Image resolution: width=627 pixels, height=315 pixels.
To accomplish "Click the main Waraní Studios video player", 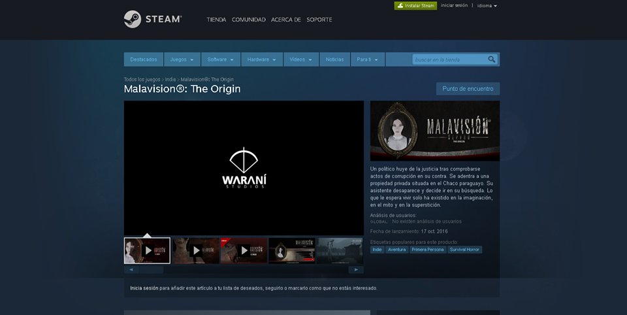I will [x=244, y=168].
